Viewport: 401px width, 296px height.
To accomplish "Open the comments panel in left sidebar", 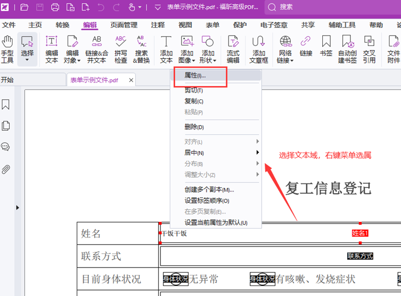I will (6, 147).
